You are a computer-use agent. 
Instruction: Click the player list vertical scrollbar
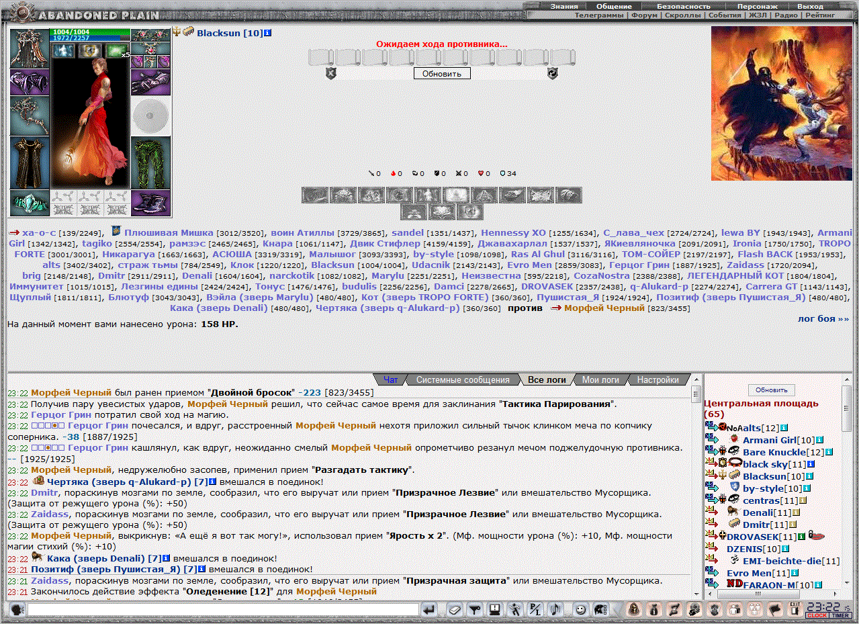coord(848,480)
